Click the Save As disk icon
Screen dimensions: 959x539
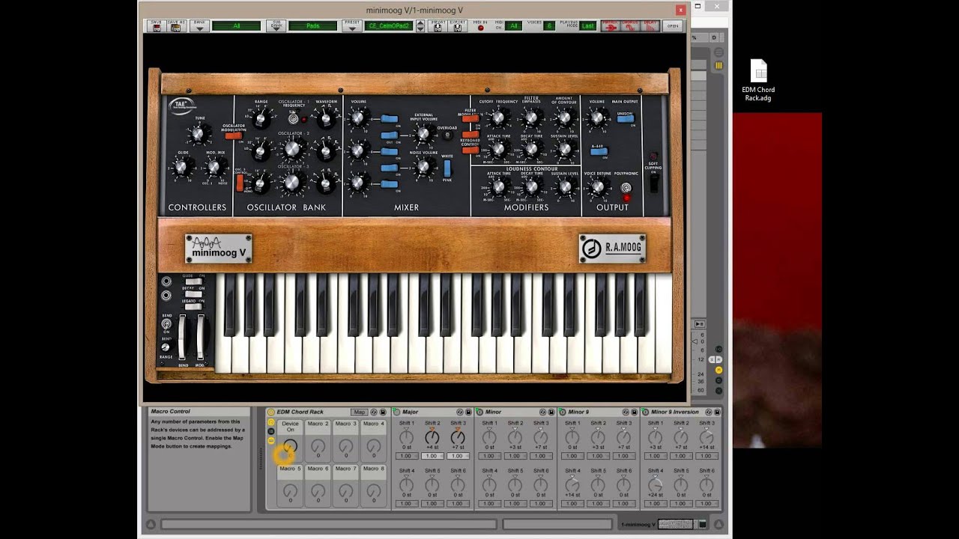[177, 27]
